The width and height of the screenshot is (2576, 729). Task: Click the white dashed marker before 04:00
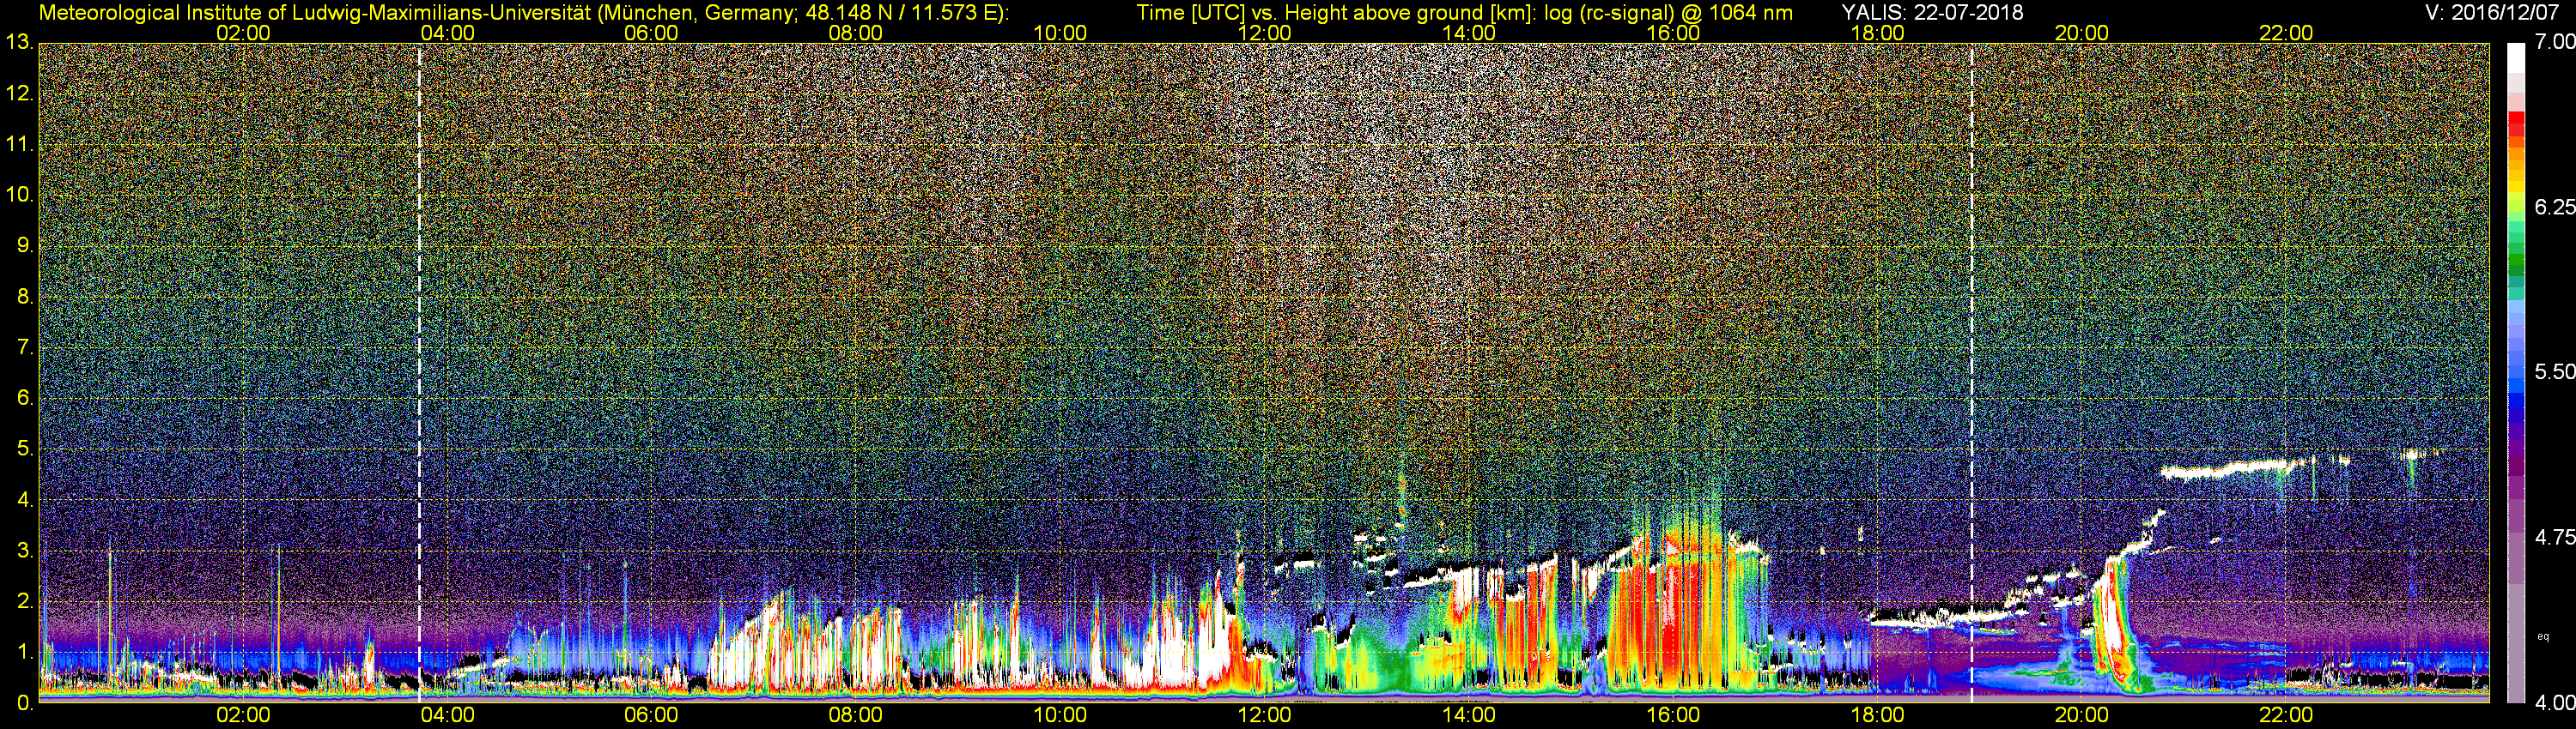tap(419, 372)
